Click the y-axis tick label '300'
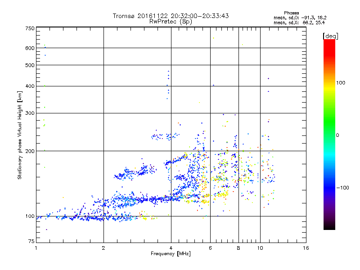Screen dimensions: 360x270 click(x=30, y=113)
